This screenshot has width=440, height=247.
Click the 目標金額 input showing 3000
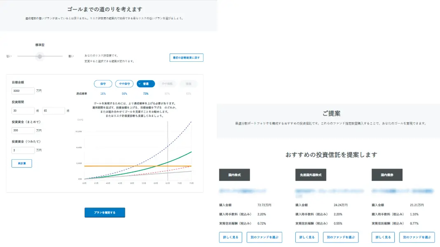23,91
